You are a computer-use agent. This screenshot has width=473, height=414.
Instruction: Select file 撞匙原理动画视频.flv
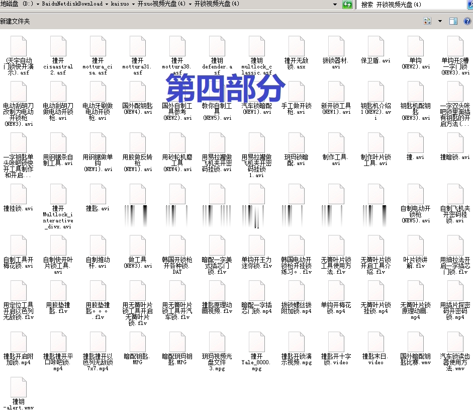point(217,297)
